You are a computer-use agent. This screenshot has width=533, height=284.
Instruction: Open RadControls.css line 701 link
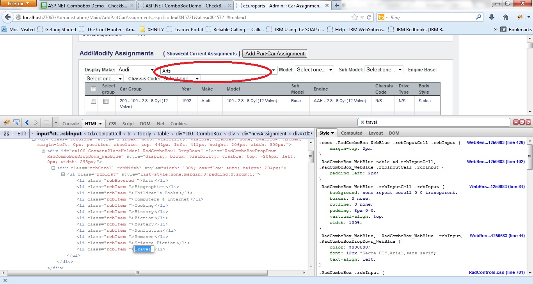(x=497, y=272)
